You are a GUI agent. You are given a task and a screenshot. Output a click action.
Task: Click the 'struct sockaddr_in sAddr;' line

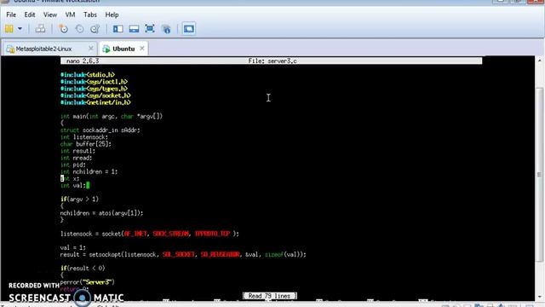(x=100, y=130)
